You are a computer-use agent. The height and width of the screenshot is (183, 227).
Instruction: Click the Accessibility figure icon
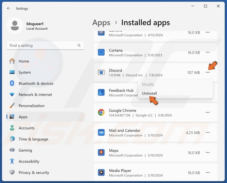coord(12,161)
